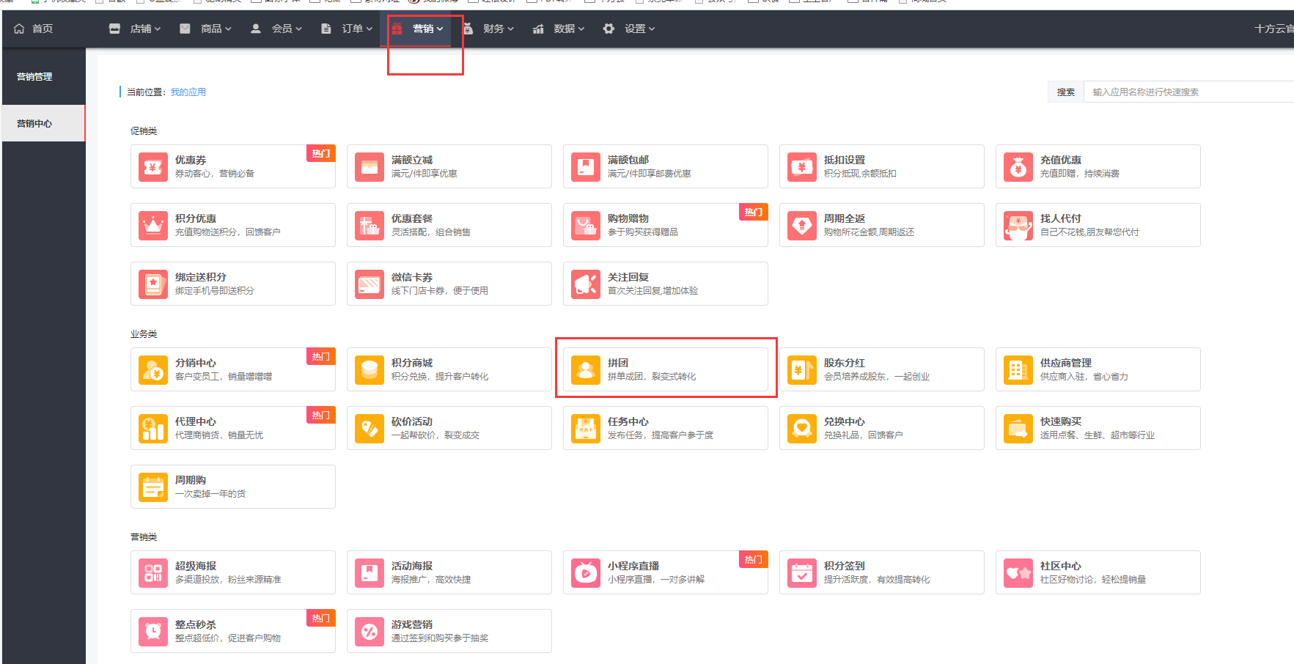1294x664 pixels.
Task: Click the 关注回复 megaphone icon
Action: tap(586, 284)
